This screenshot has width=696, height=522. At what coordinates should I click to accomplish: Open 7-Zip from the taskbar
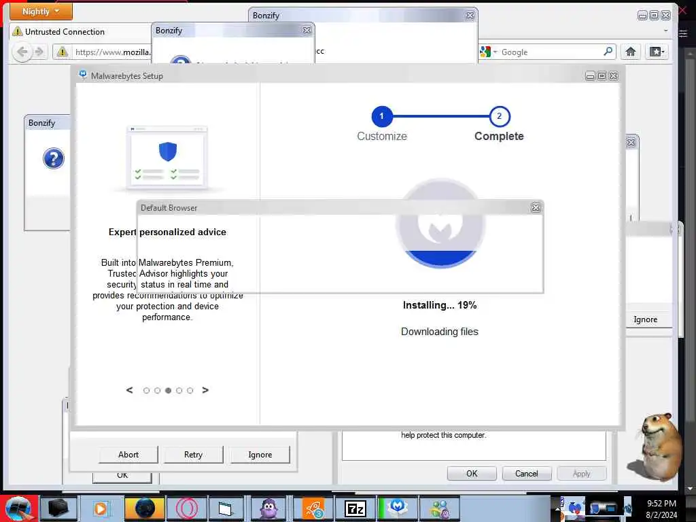[x=355, y=508]
